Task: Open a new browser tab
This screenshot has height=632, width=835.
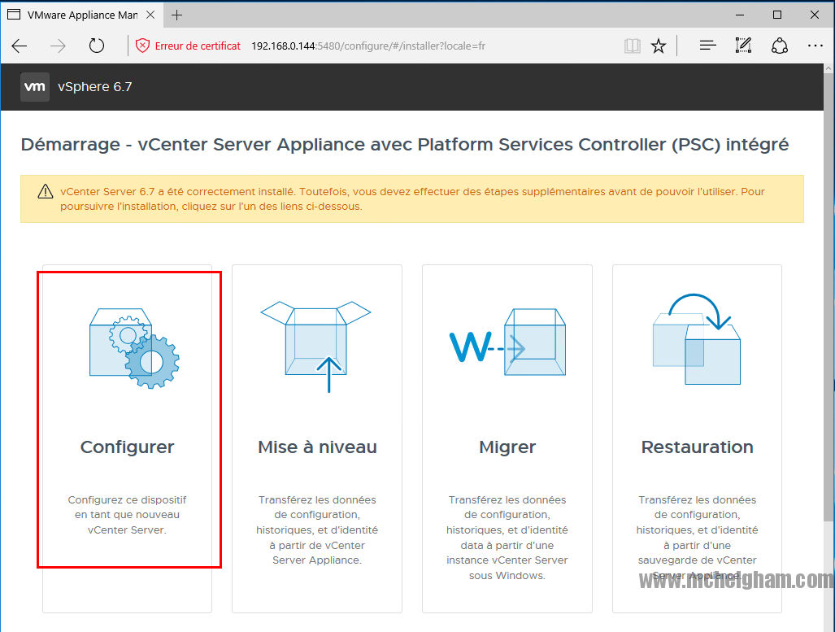Action: 176,15
